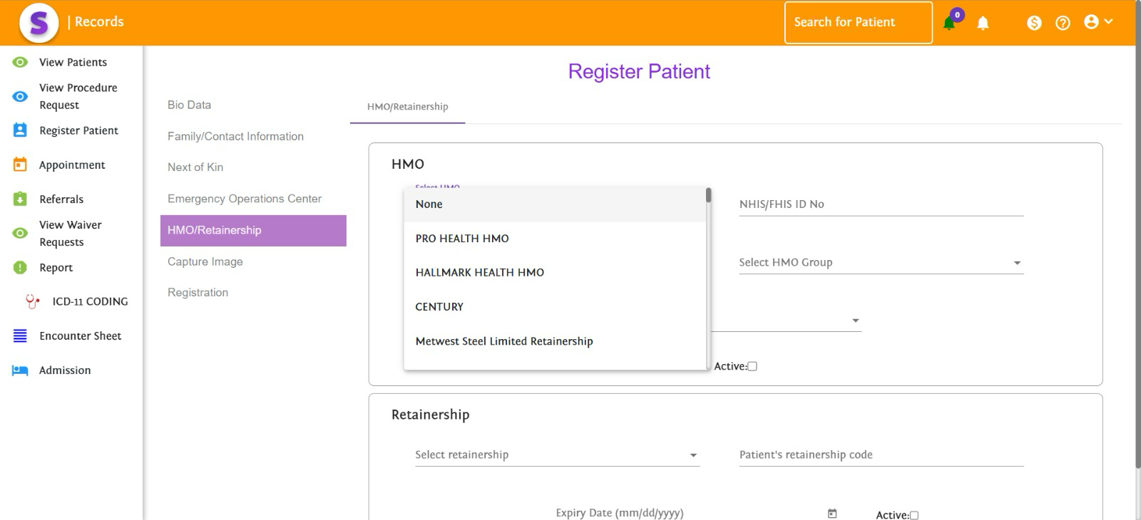Click the Search for Patient field
This screenshot has height=520, width=1141.
tap(859, 23)
